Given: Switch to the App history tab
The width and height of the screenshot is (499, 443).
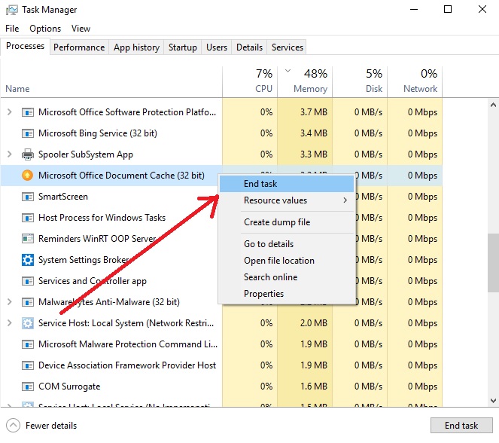Looking at the screenshot, I should pyautogui.click(x=136, y=47).
